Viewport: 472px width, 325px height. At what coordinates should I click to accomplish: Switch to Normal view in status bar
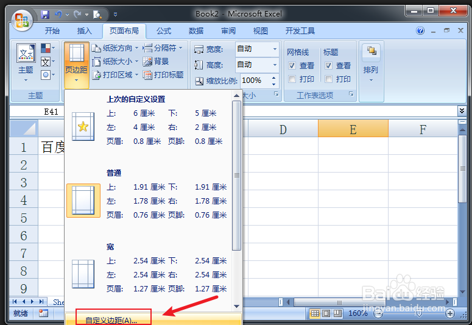coord(315,313)
